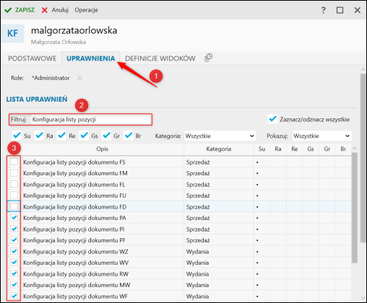Click the green ZAPISZ checkmark icon
The height and width of the screenshot is (303, 367).
(8, 10)
